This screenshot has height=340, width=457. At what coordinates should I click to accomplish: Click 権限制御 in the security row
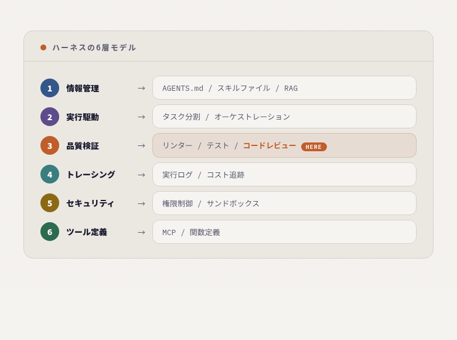pos(178,203)
